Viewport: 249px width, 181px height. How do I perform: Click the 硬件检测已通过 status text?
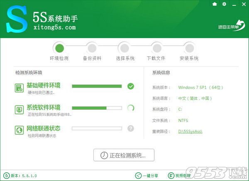point(41,93)
